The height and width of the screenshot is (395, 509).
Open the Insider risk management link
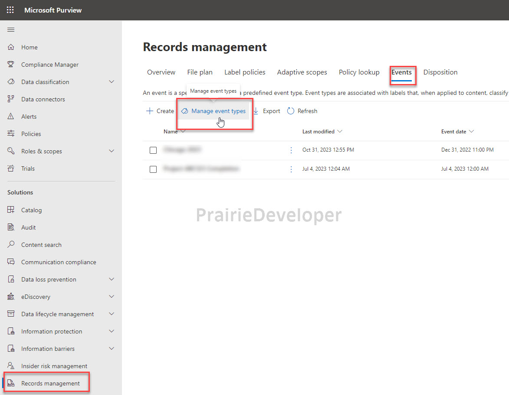[54, 366]
